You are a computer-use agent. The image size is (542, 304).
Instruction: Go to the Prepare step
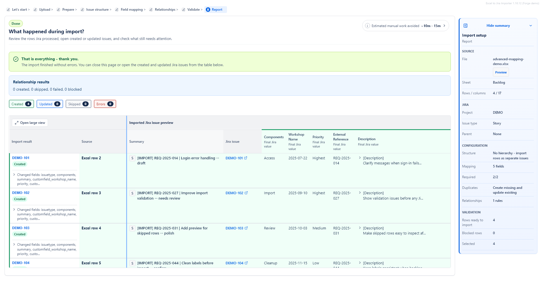pos(68,10)
